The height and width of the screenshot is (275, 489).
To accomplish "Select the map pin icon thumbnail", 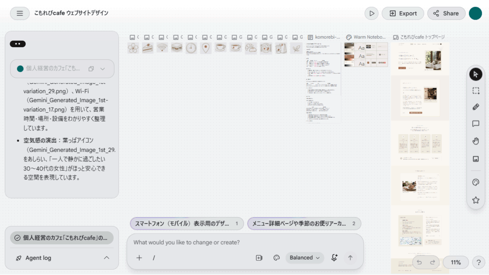I will [206, 48].
